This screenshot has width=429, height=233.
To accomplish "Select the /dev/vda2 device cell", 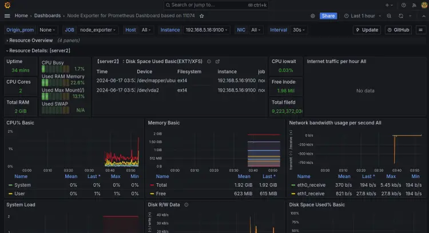I will pos(148,90).
